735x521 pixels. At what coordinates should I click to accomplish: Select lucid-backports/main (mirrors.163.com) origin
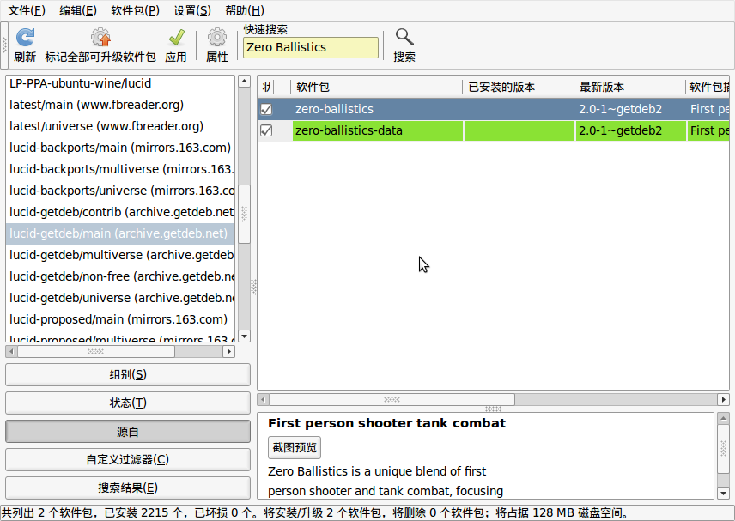coord(120,148)
